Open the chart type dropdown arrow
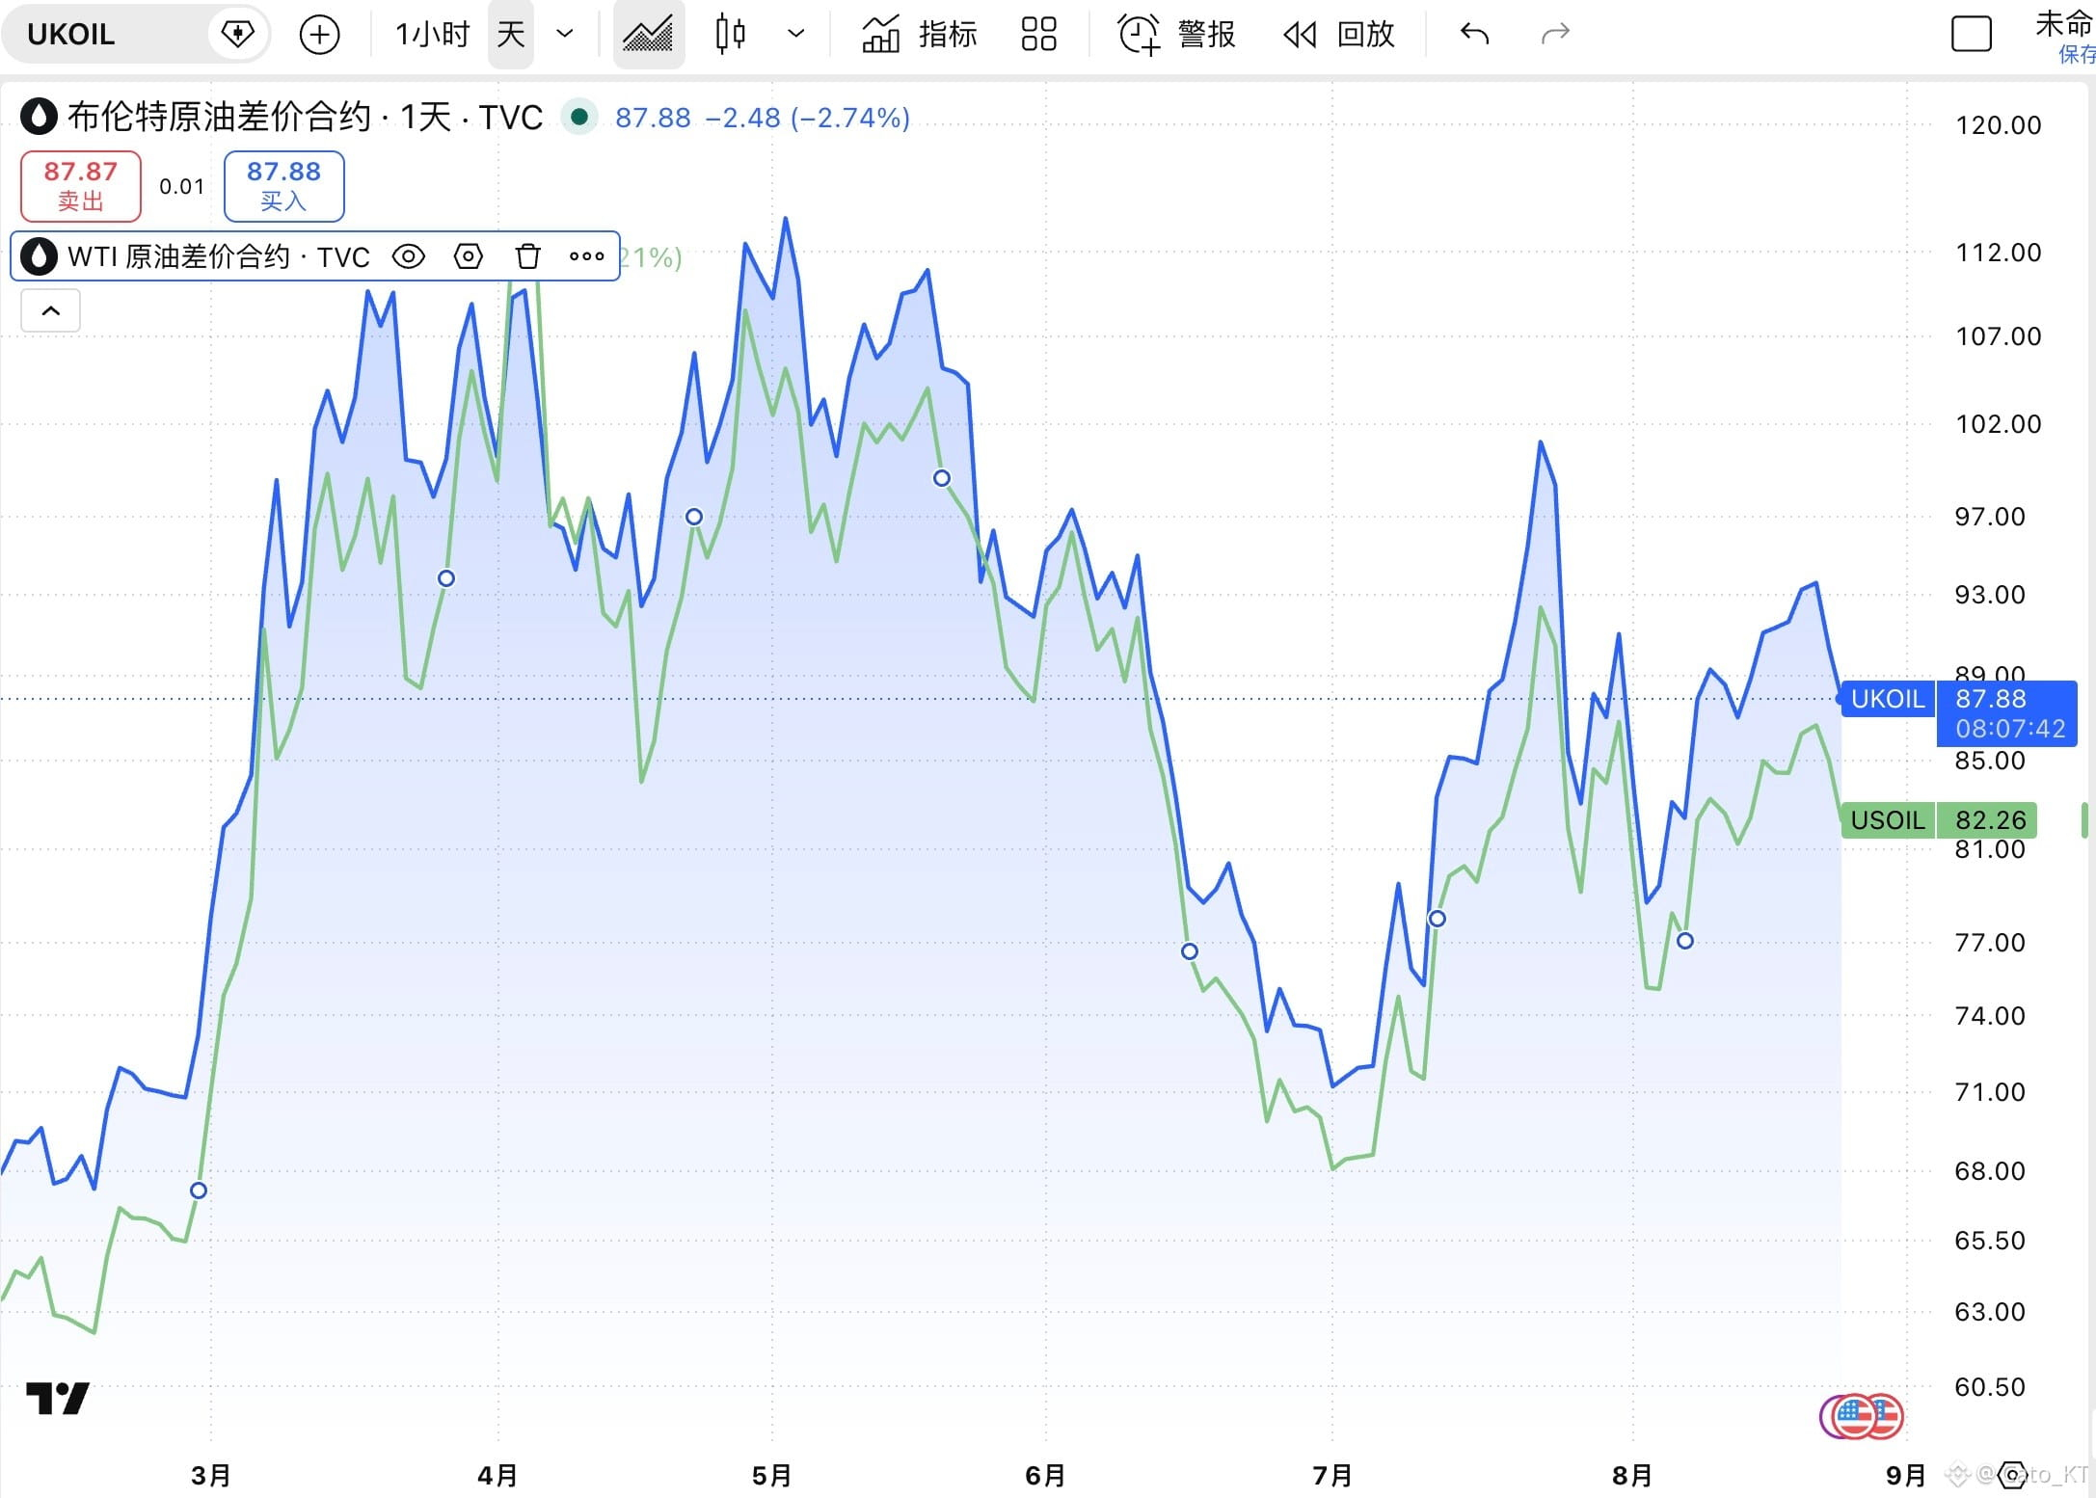Viewport: 2096px width, 1498px height. [796, 35]
